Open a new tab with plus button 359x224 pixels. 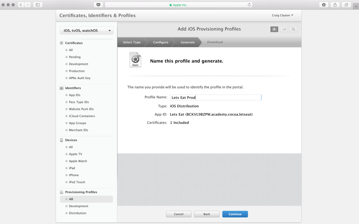pyautogui.click(x=356, y=6)
